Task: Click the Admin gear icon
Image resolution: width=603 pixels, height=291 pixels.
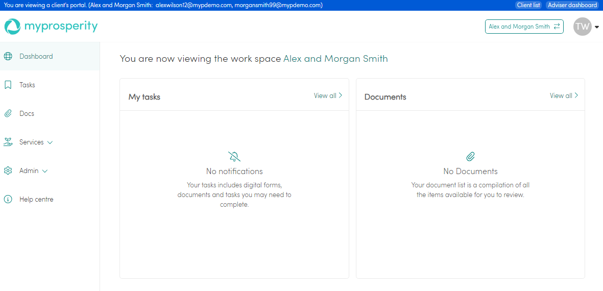Action: click(x=8, y=171)
